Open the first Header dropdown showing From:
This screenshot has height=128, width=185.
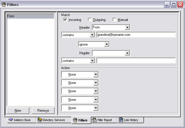tap(127, 27)
